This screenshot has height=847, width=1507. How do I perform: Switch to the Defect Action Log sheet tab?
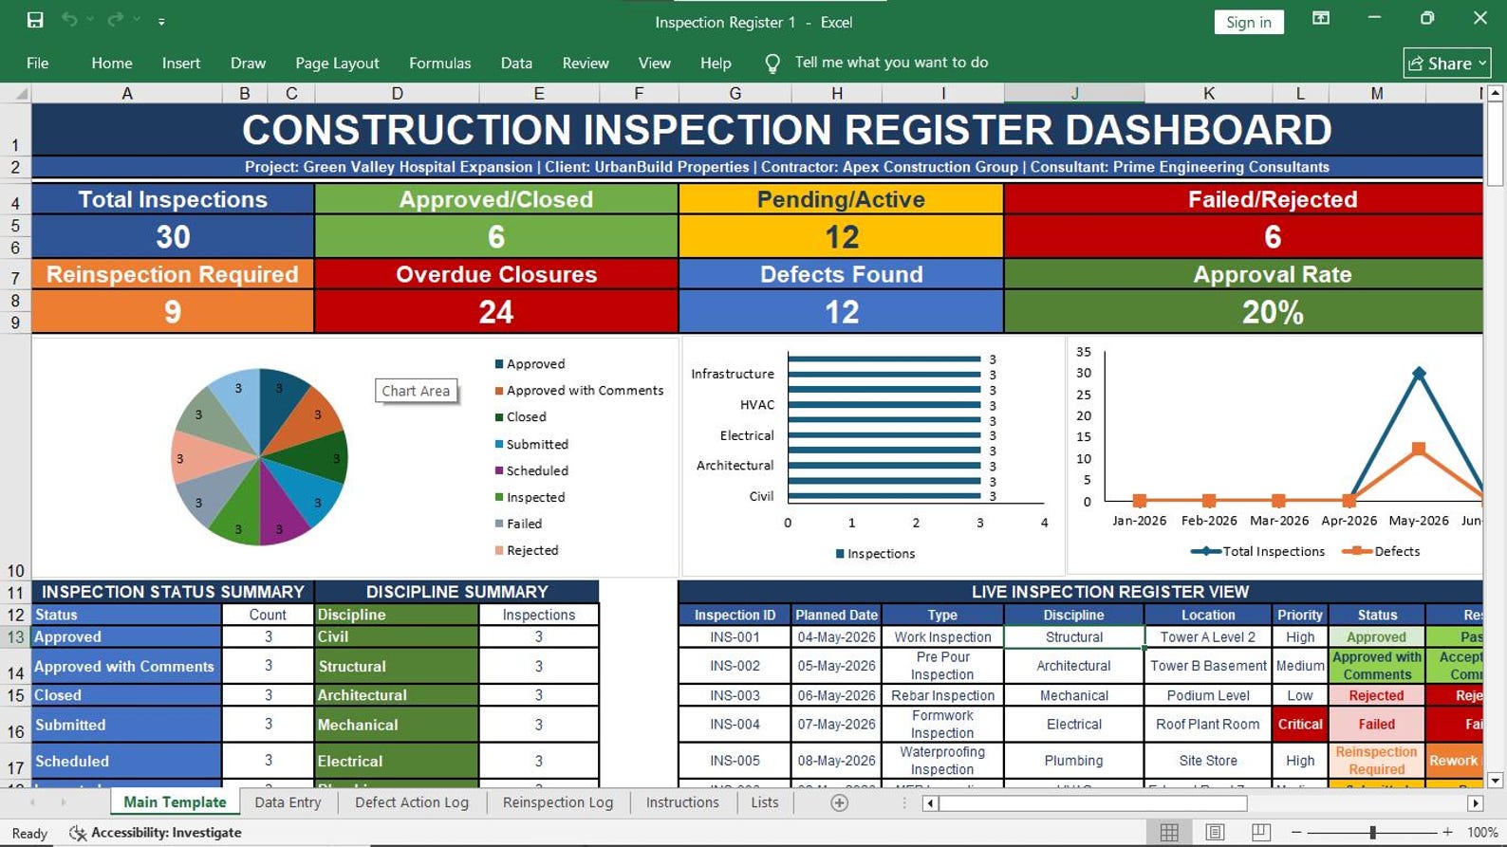[412, 802]
